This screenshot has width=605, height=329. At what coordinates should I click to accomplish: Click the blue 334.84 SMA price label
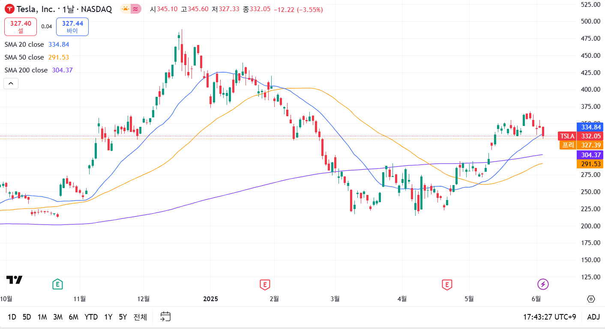[x=590, y=127]
